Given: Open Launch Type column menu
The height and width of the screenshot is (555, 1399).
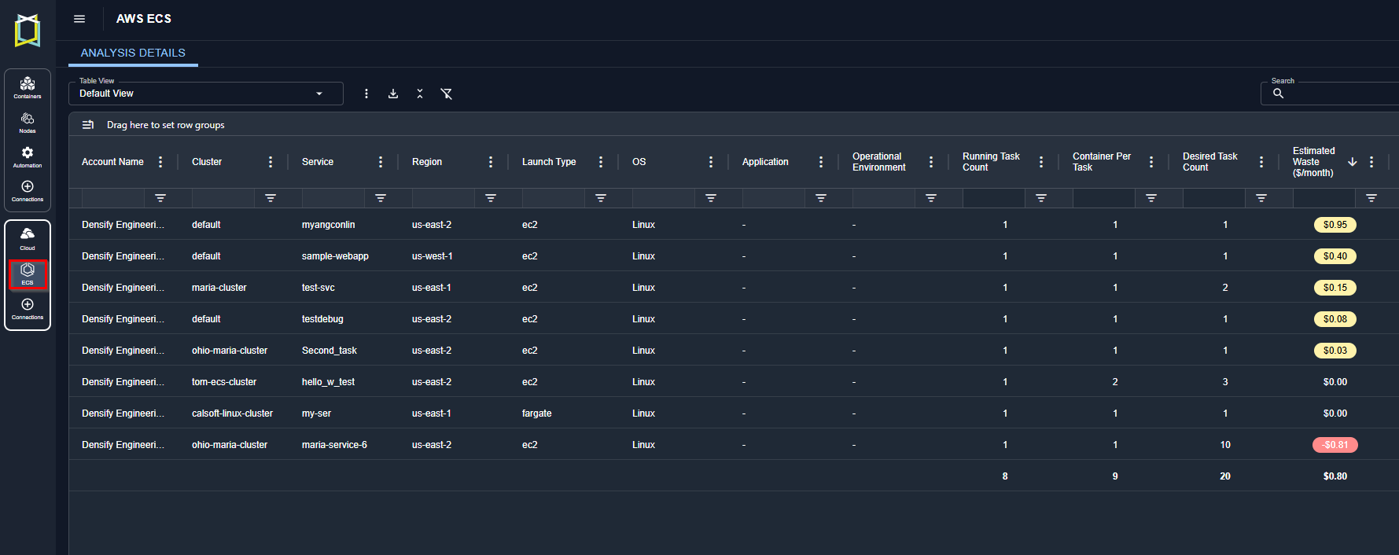Looking at the screenshot, I should 601,162.
